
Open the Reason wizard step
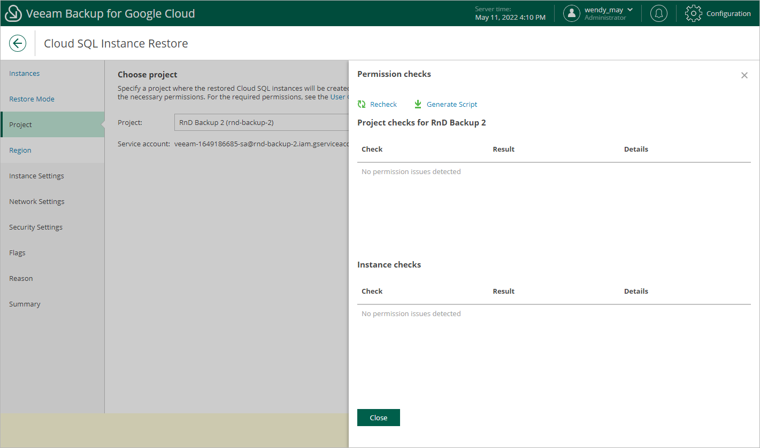pos(52,278)
